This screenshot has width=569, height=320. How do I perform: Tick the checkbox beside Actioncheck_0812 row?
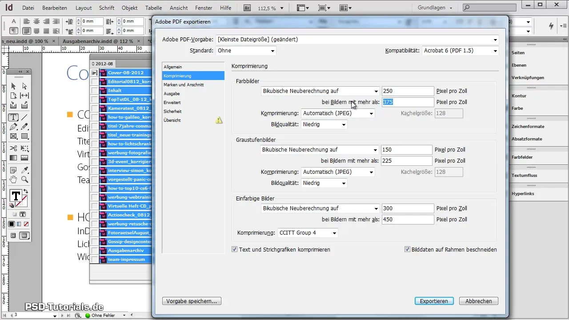point(94,215)
